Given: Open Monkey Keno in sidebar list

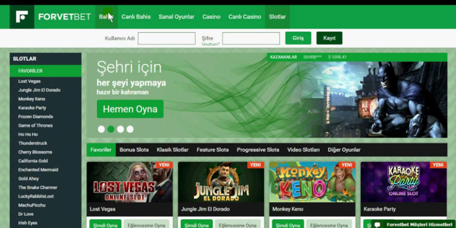Looking at the screenshot, I should click(x=32, y=99).
